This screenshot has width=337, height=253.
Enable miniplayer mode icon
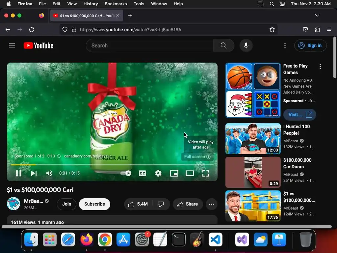(174, 173)
